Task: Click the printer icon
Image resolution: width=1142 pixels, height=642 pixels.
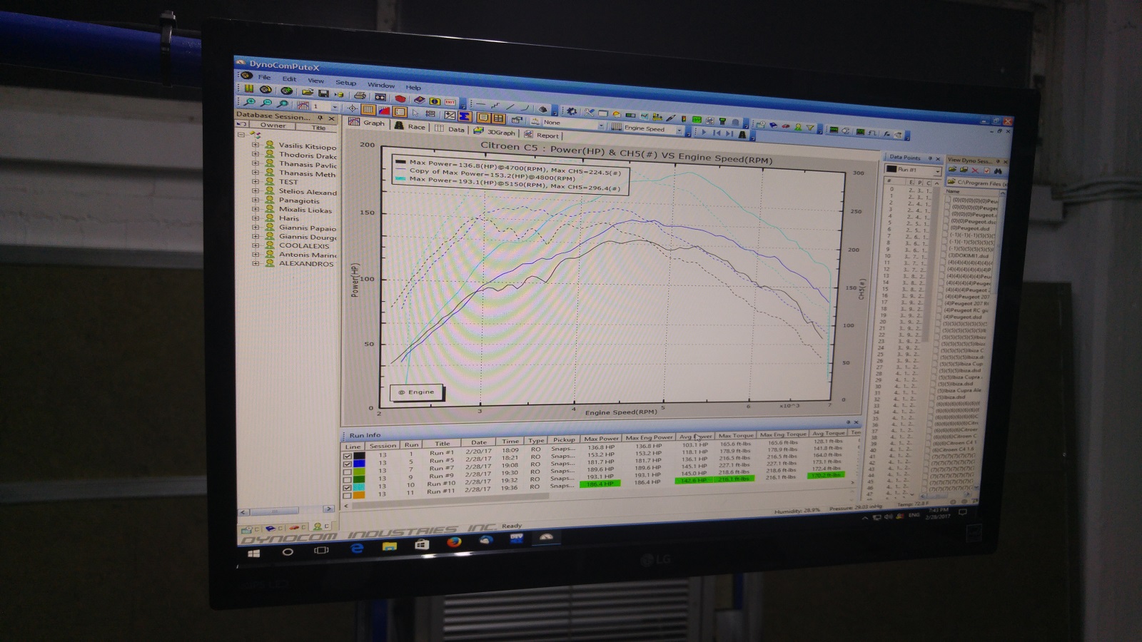Action: 360,96
